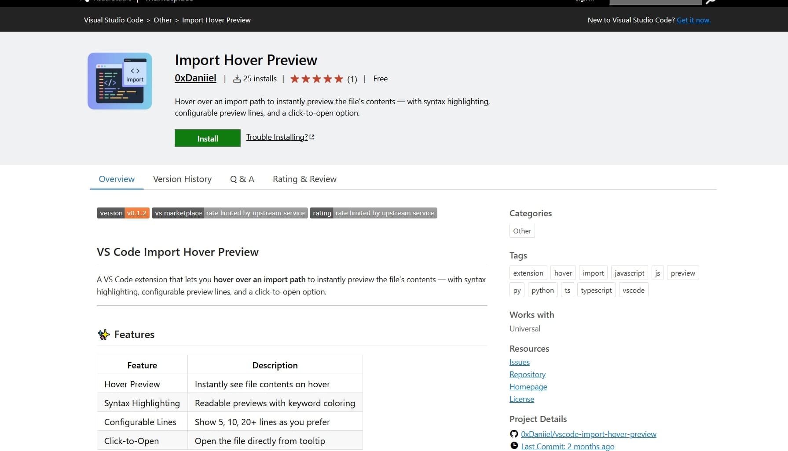Switch to the Rating & Review tab

304,179
